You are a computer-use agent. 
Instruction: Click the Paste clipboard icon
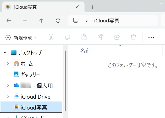(x=84, y=37)
